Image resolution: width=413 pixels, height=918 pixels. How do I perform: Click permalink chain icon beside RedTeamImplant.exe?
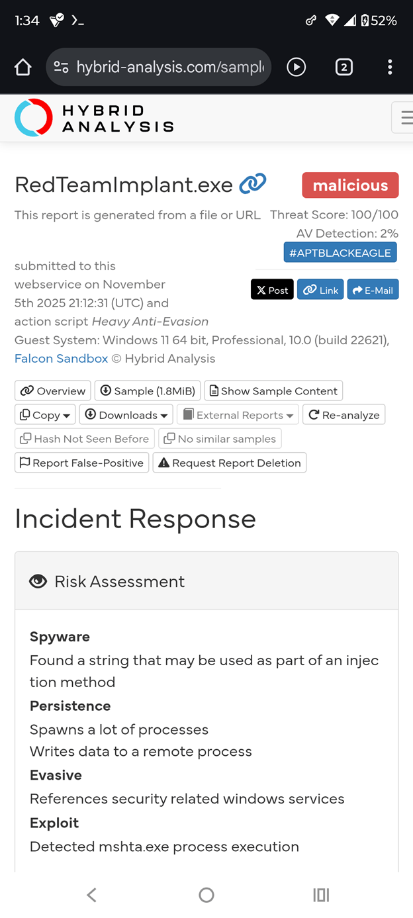tap(252, 183)
